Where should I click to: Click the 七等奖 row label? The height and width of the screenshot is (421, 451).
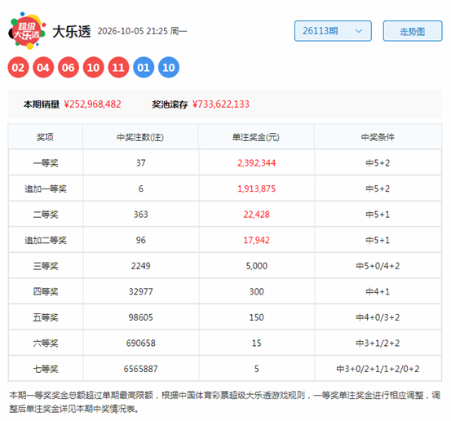coord(46,369)
